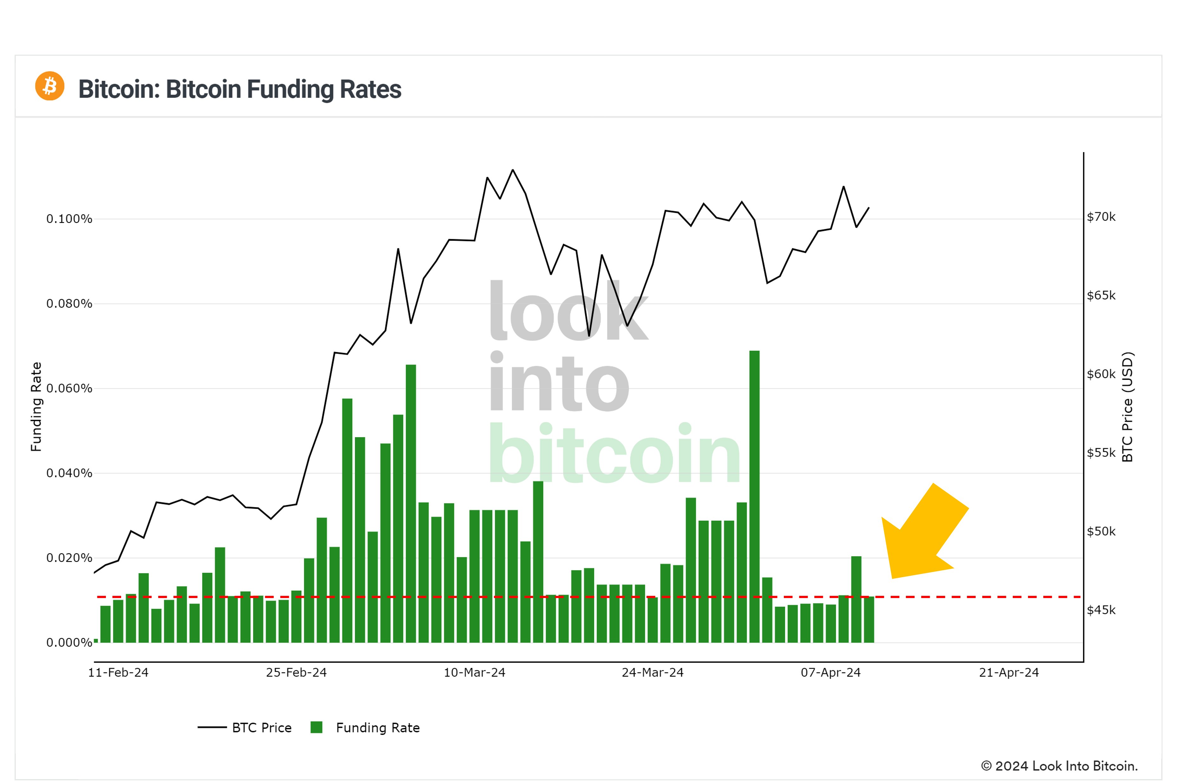This screenshot has width=1177, height=784.
Task: Click the Bitcoin Funding Rates chart title
Action: pyautogui.click(x=240, y=89)
